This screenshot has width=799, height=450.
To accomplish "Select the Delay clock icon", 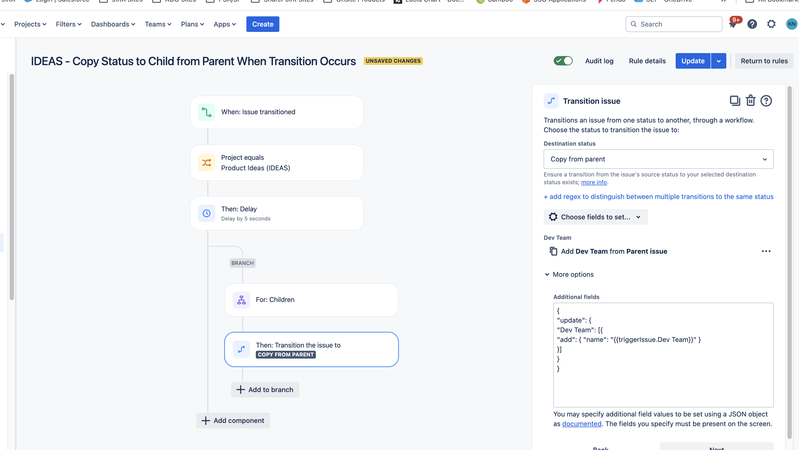I will [206, 213].
